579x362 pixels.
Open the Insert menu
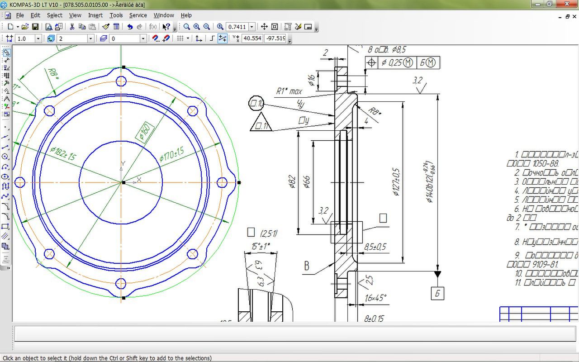(95, 15)
